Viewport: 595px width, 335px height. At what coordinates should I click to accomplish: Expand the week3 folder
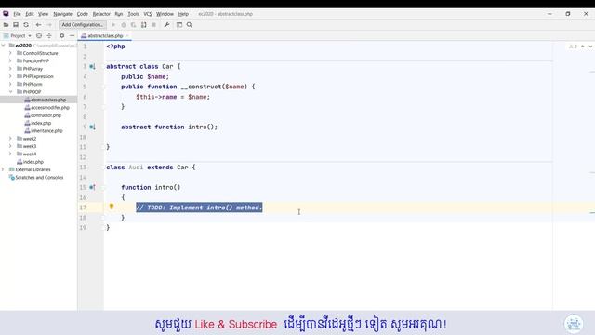click(x=10, y=146)
